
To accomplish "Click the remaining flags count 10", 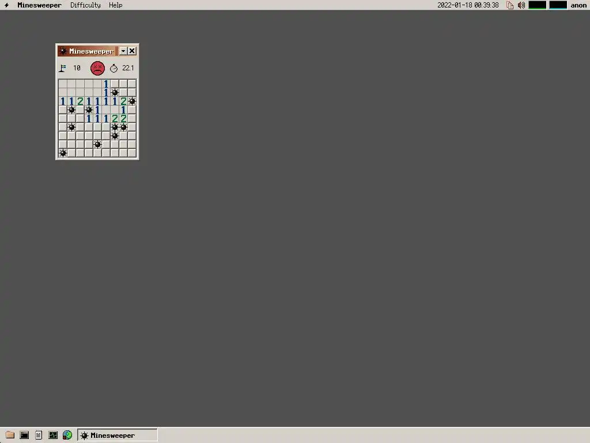I will click(x=77, y=68).
